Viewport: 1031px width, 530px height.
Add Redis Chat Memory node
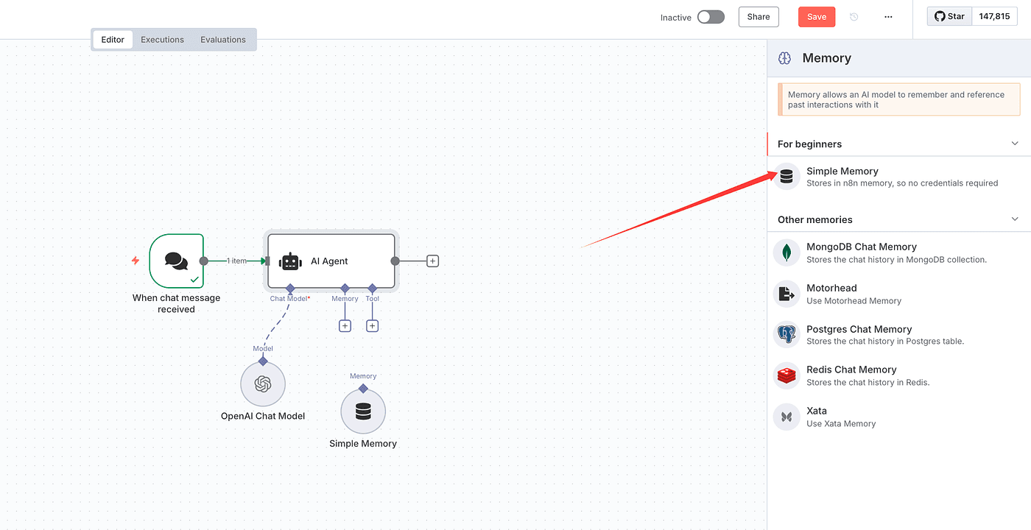(x=851, y=375)
